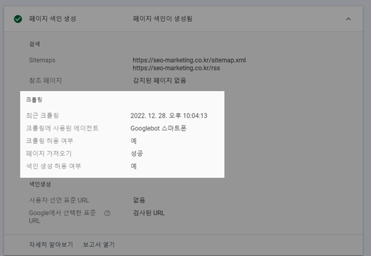Screen dimensions: 371x256
Task: Click the 예 value for 크롤링 허용 여부
Action: pos(133,141)
